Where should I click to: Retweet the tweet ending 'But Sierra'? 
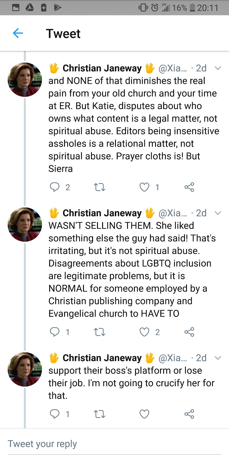point(100,187)
